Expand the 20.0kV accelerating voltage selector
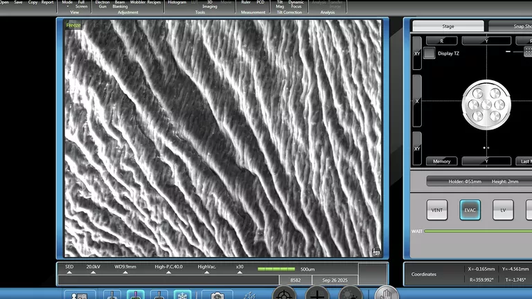Viewport: 532px width, 299px height. [x=94, y=269]
